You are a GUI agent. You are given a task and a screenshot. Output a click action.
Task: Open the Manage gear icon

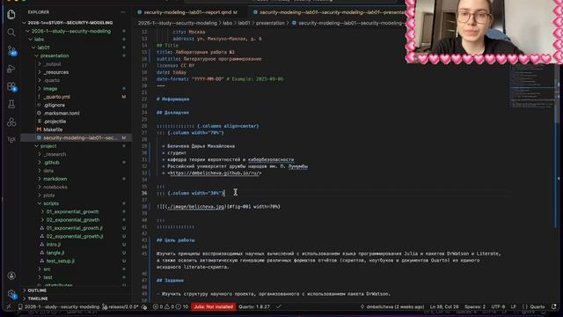(x=11, y=294)
